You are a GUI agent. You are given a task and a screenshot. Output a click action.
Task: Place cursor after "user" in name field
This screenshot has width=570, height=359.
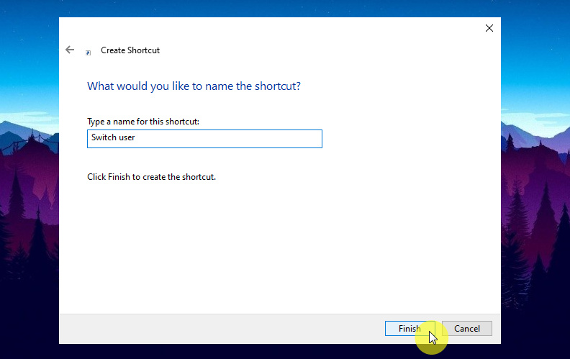tap(136, 138)
